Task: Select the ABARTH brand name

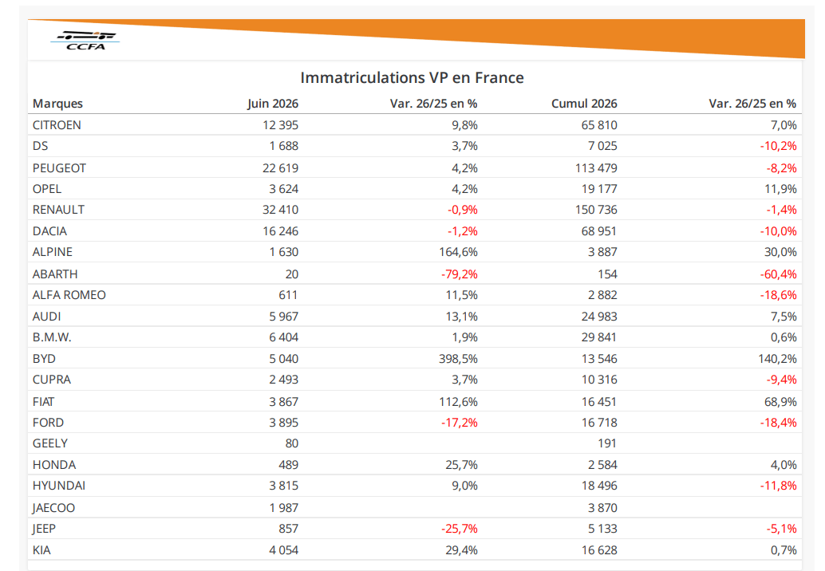Action: coord(55,274)
